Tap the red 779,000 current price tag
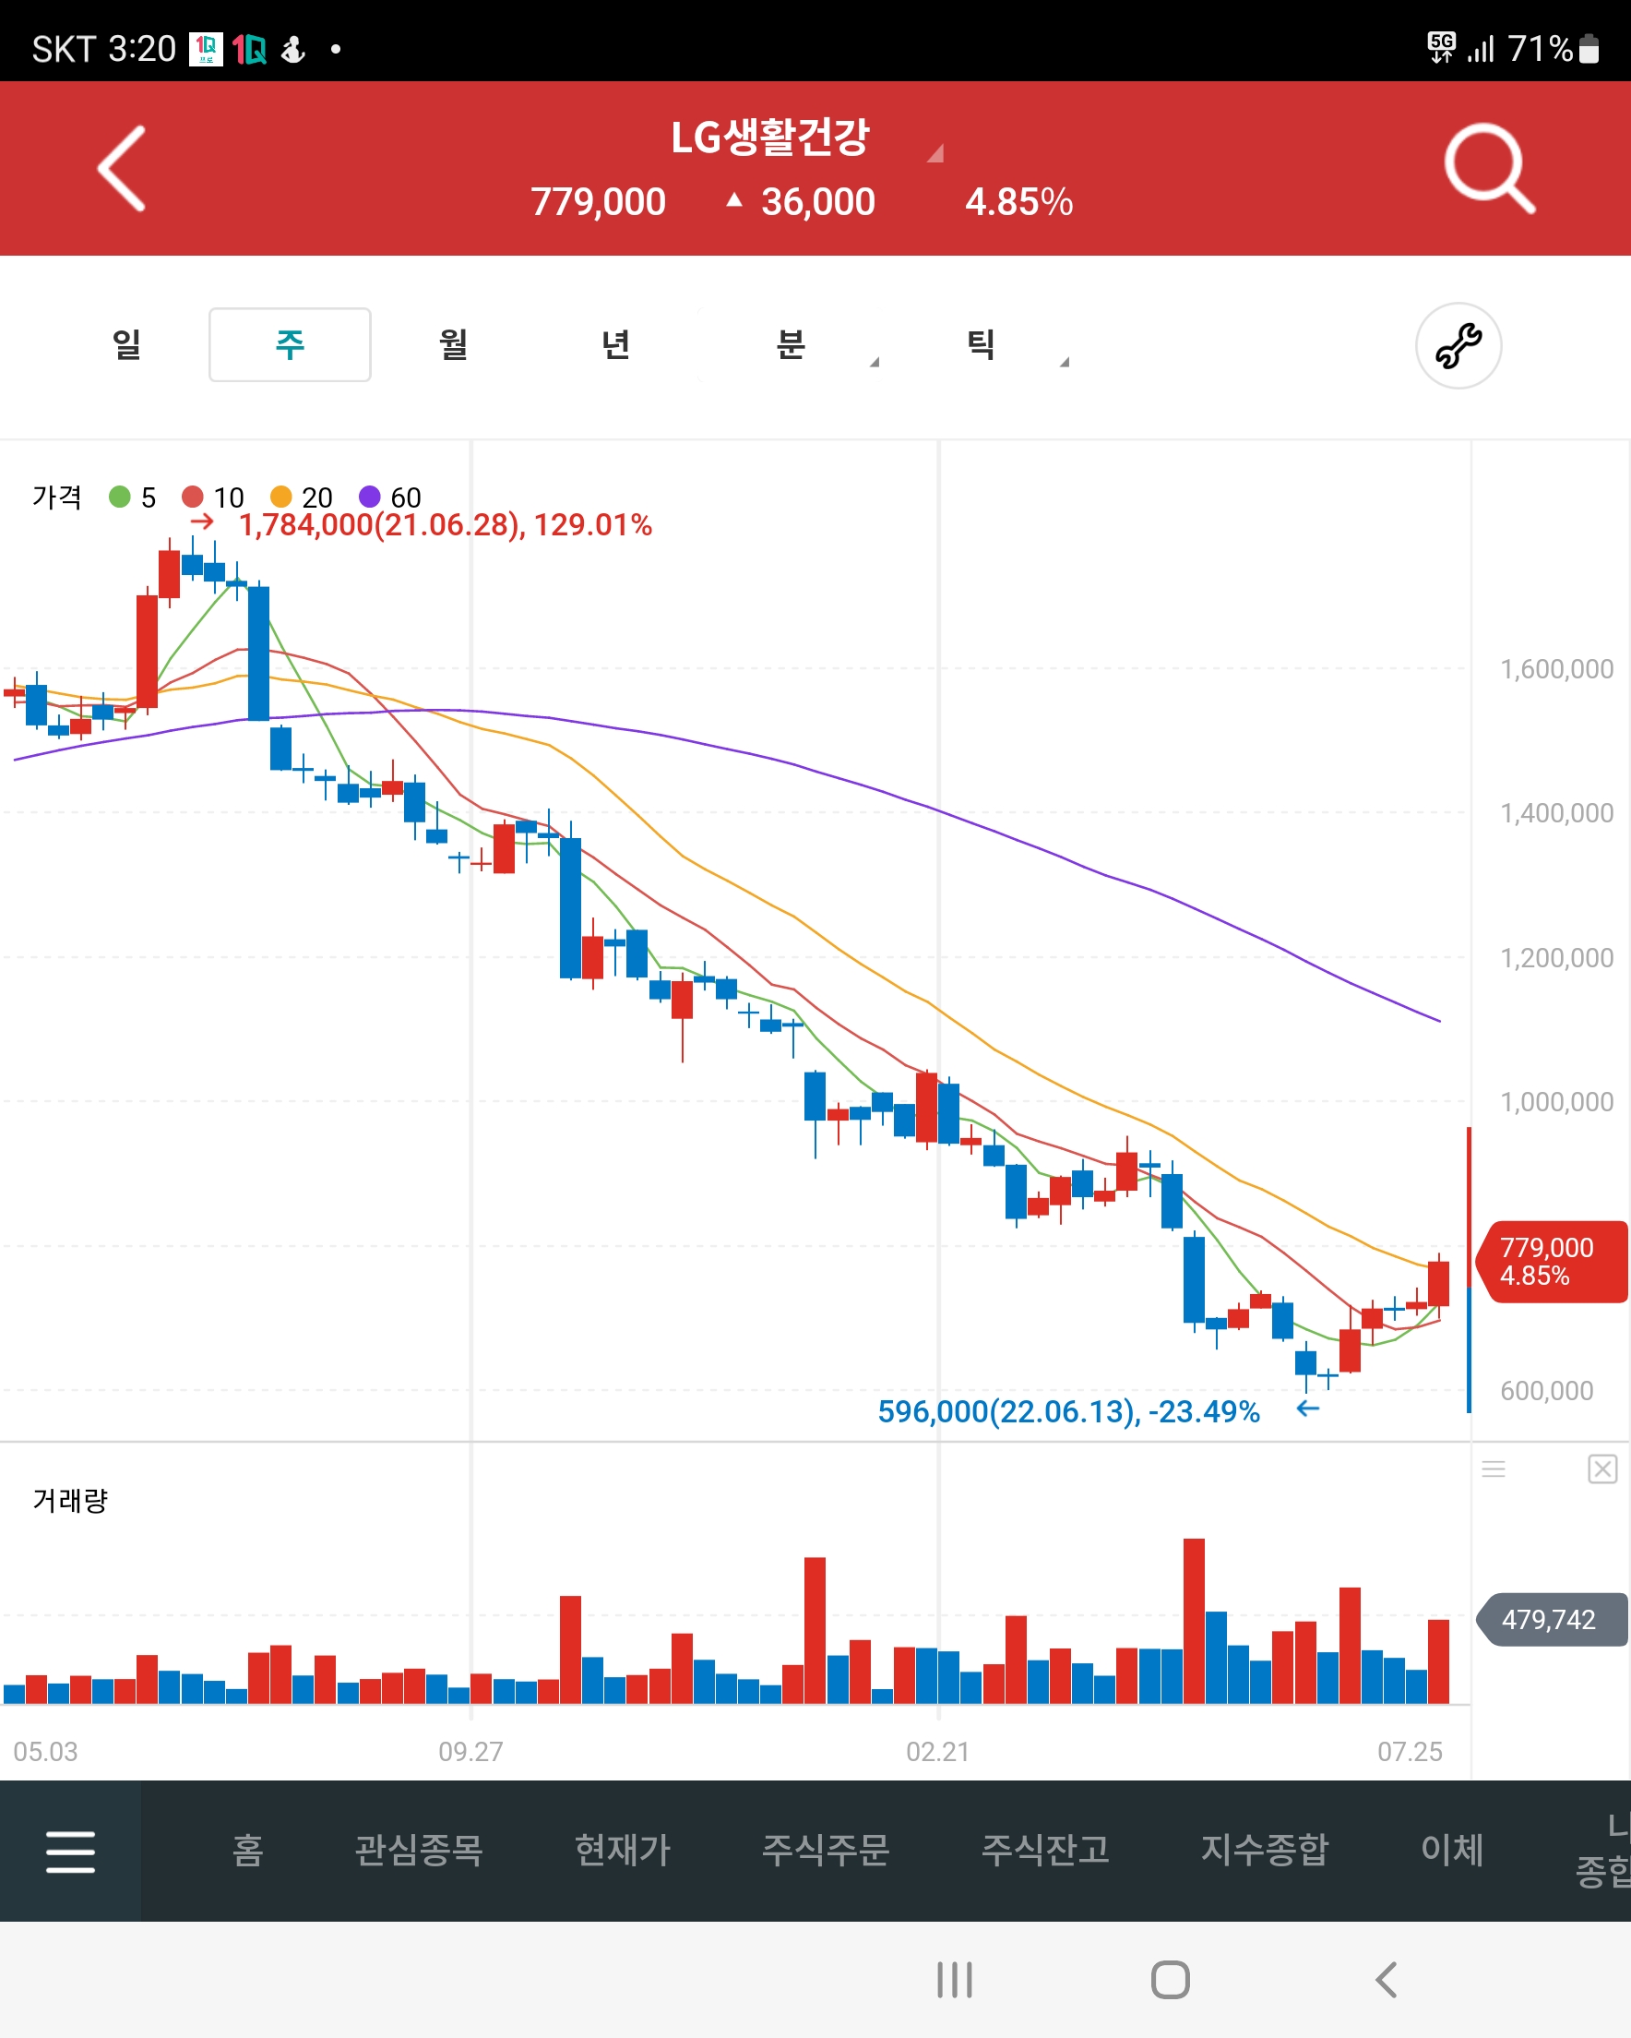1631x2038 pixels. click(x=1552, y=1262)
